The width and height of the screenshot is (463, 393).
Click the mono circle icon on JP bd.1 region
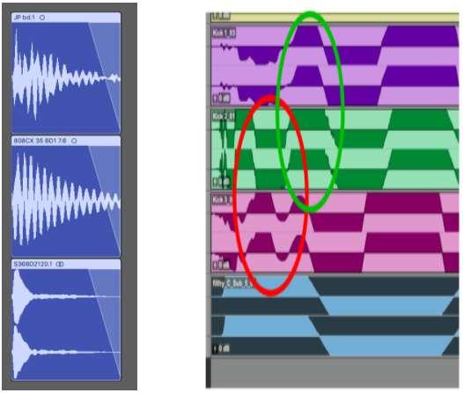tap(42, 18)
